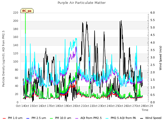Click the Purple Air Particulate Matter title
The width and height of the screenshot is (164, 123).
82,3
